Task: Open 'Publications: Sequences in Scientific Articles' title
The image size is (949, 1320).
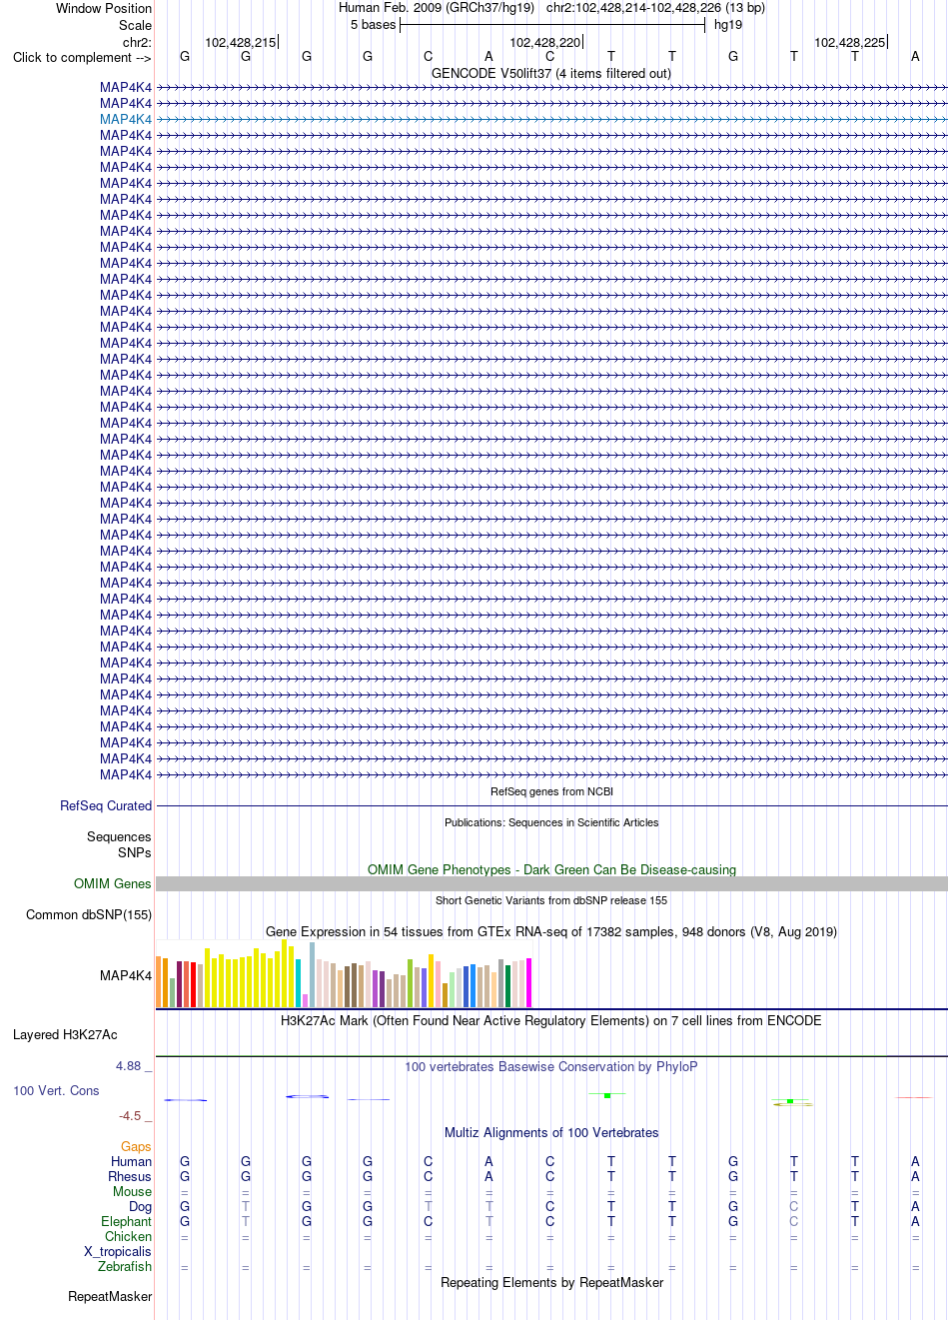Action: (x=551, y=822)
